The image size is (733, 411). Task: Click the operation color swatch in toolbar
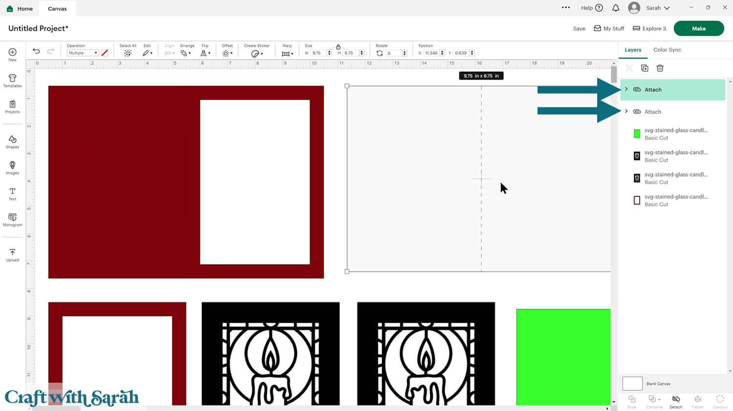pyautogui.click(x=105, y=53)
